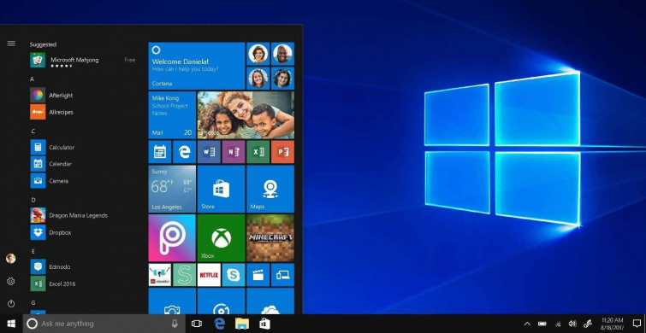Screen dimensions: 646x333
Task: Launch Microsoft Edge tile
Action: click(184, 152)
